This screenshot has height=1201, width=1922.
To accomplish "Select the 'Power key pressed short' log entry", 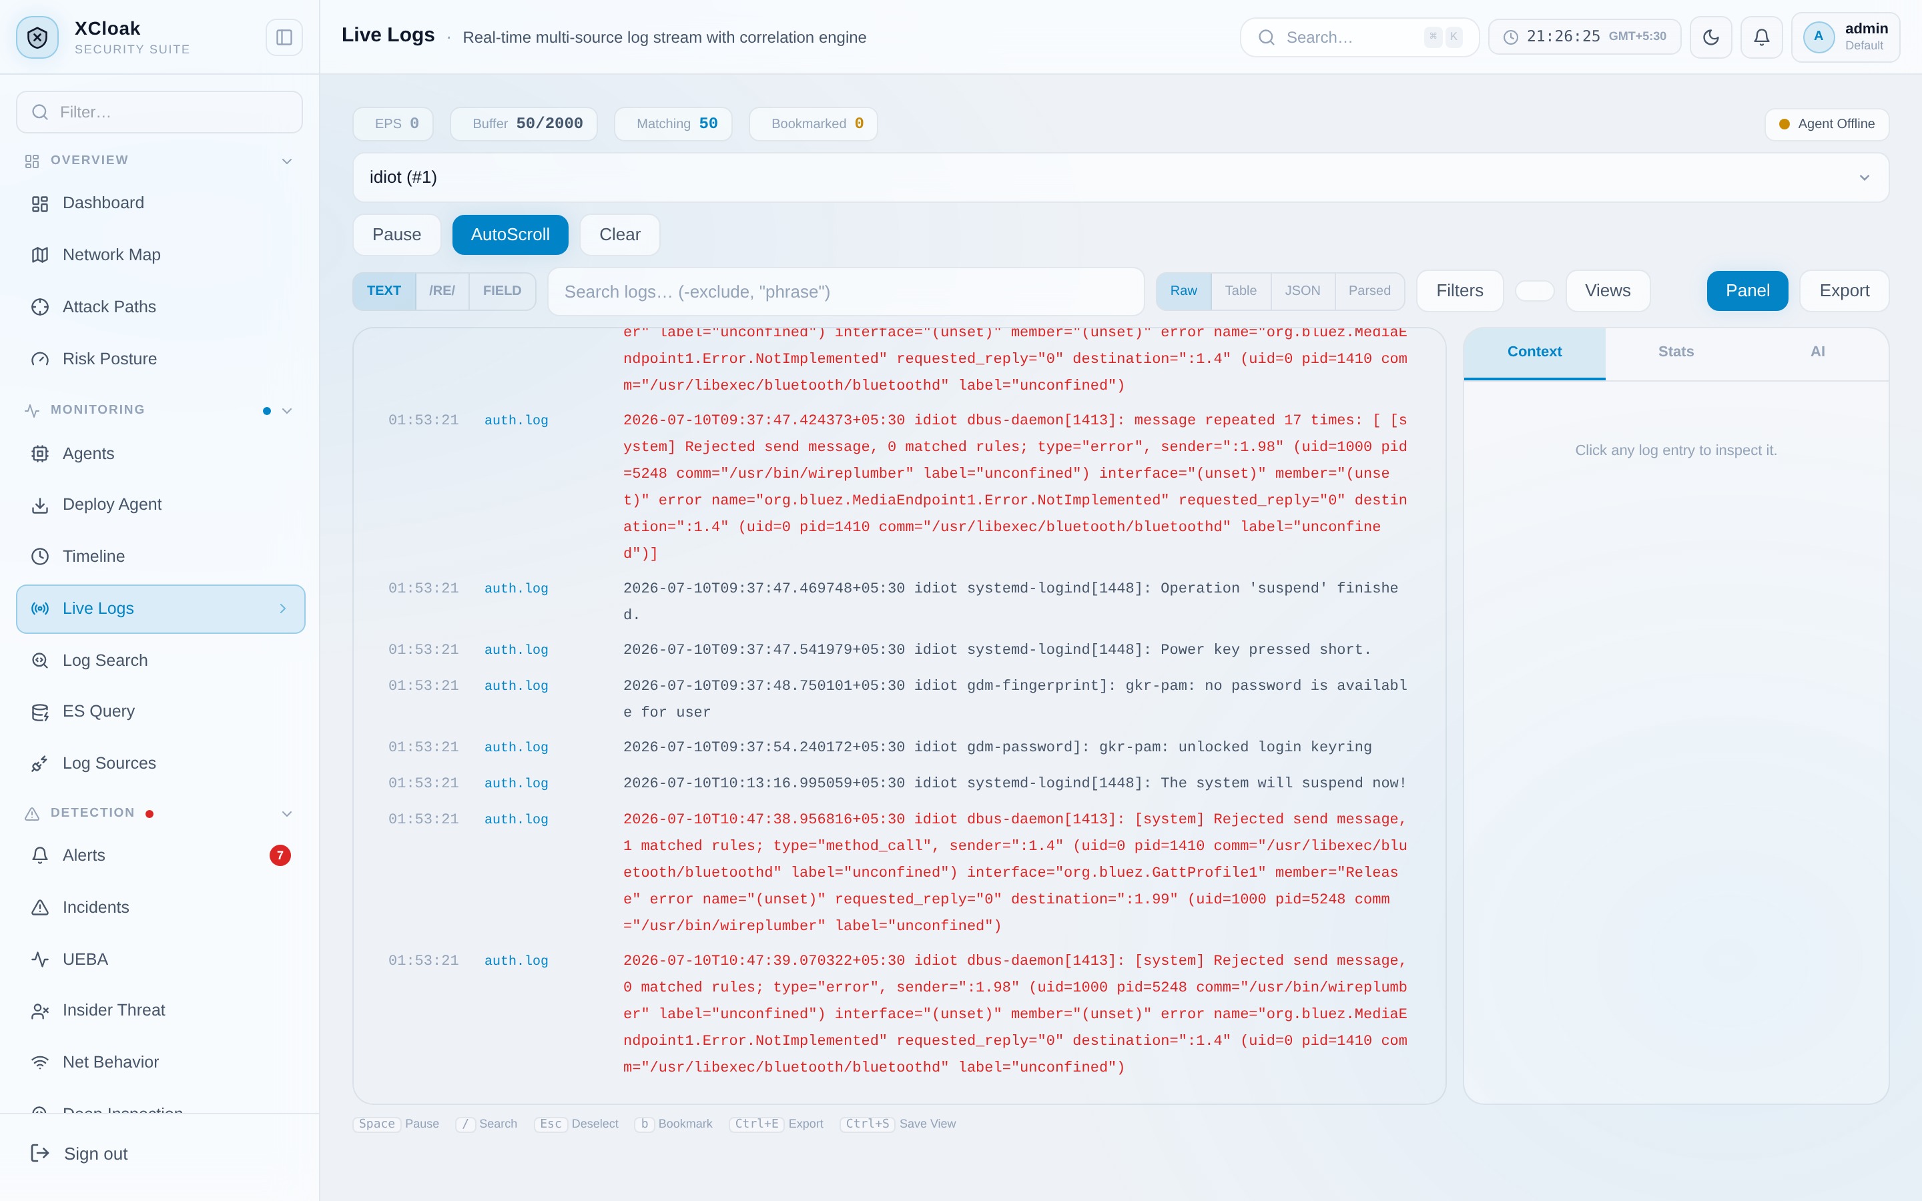I will [x=898, y=650].
